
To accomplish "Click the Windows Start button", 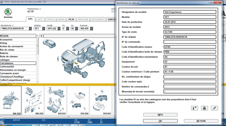I will 3,125.
